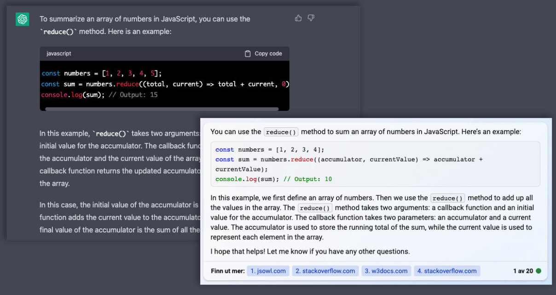Give the ChatGPT answer a thumbs up
Screen dimensions: 556x295
tap(298, 18)
